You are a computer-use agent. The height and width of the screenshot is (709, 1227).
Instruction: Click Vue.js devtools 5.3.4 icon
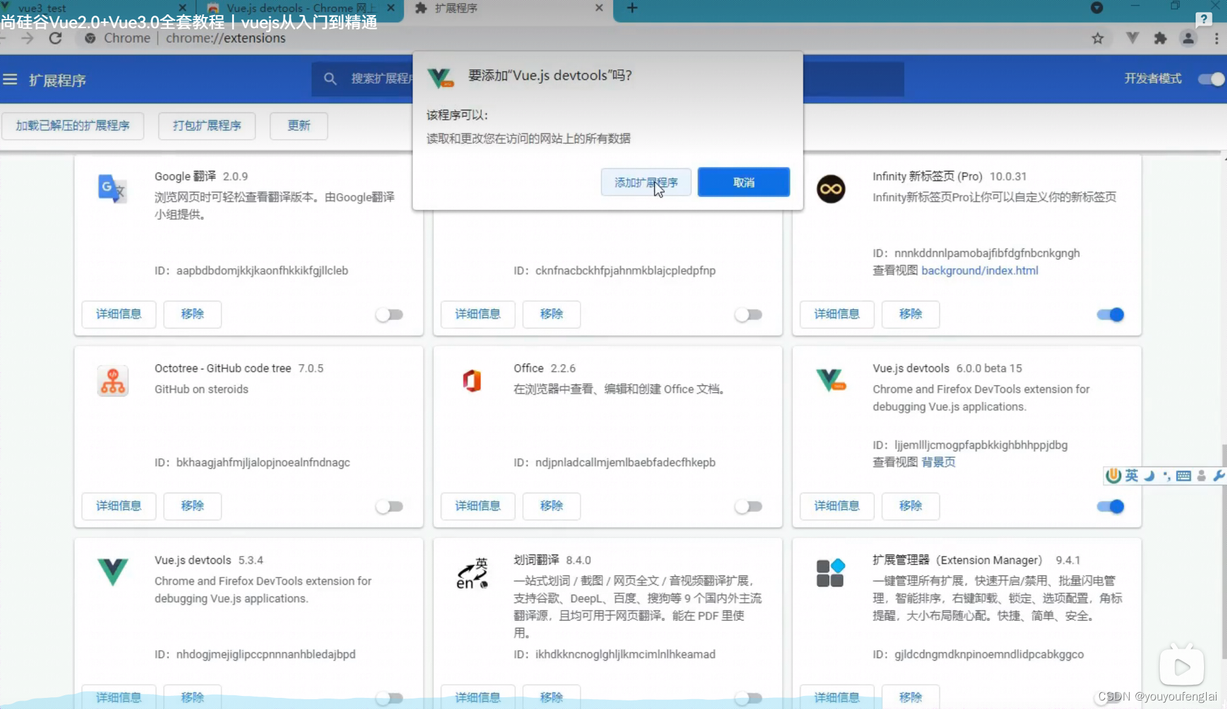pos(112,572)
